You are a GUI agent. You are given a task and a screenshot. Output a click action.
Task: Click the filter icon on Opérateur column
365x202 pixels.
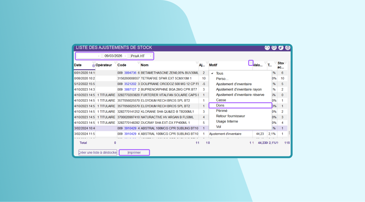click(115, 63)
